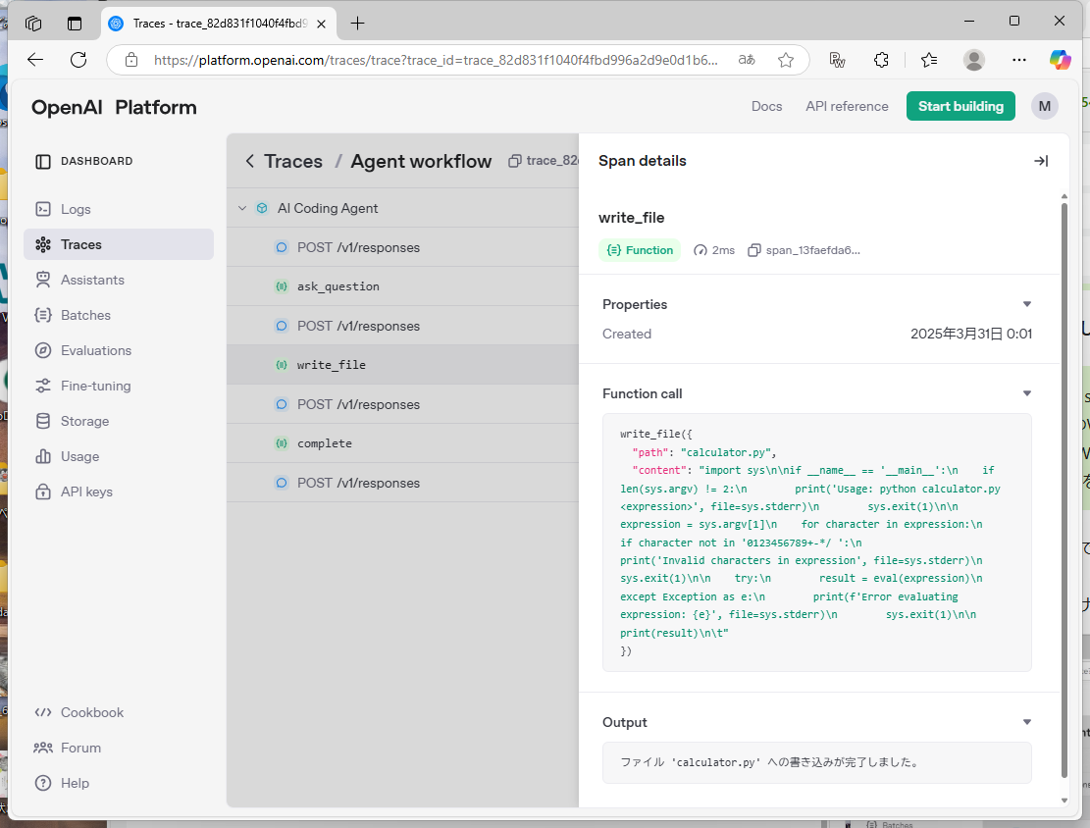Collapse the Function call section
1090x828 pixels.
[x=1027, y=393]
